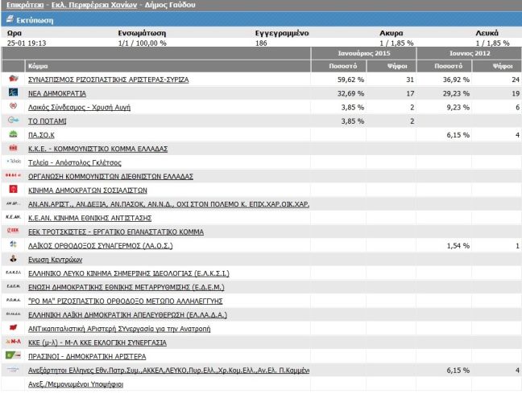This screenshot has height=406, width=522.
Task: Open the ΤΟ ΠΟΤΑΜΙ party link
Action: pyautogui.click(x=47, y=121)
